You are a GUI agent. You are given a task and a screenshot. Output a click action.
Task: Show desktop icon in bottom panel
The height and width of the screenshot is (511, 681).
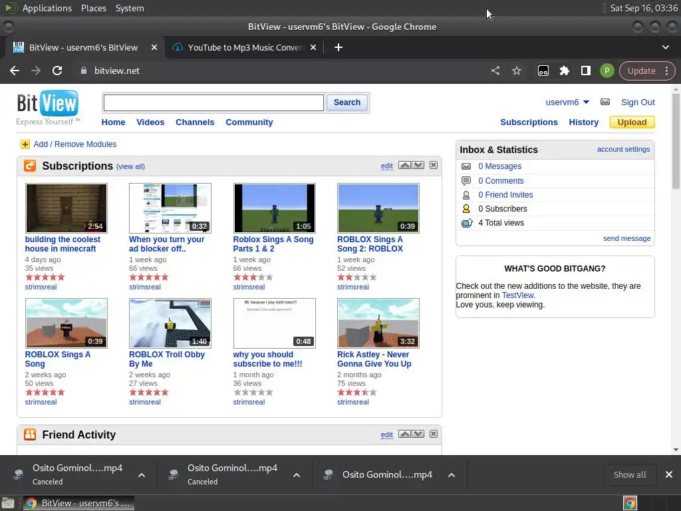[8, 504]
